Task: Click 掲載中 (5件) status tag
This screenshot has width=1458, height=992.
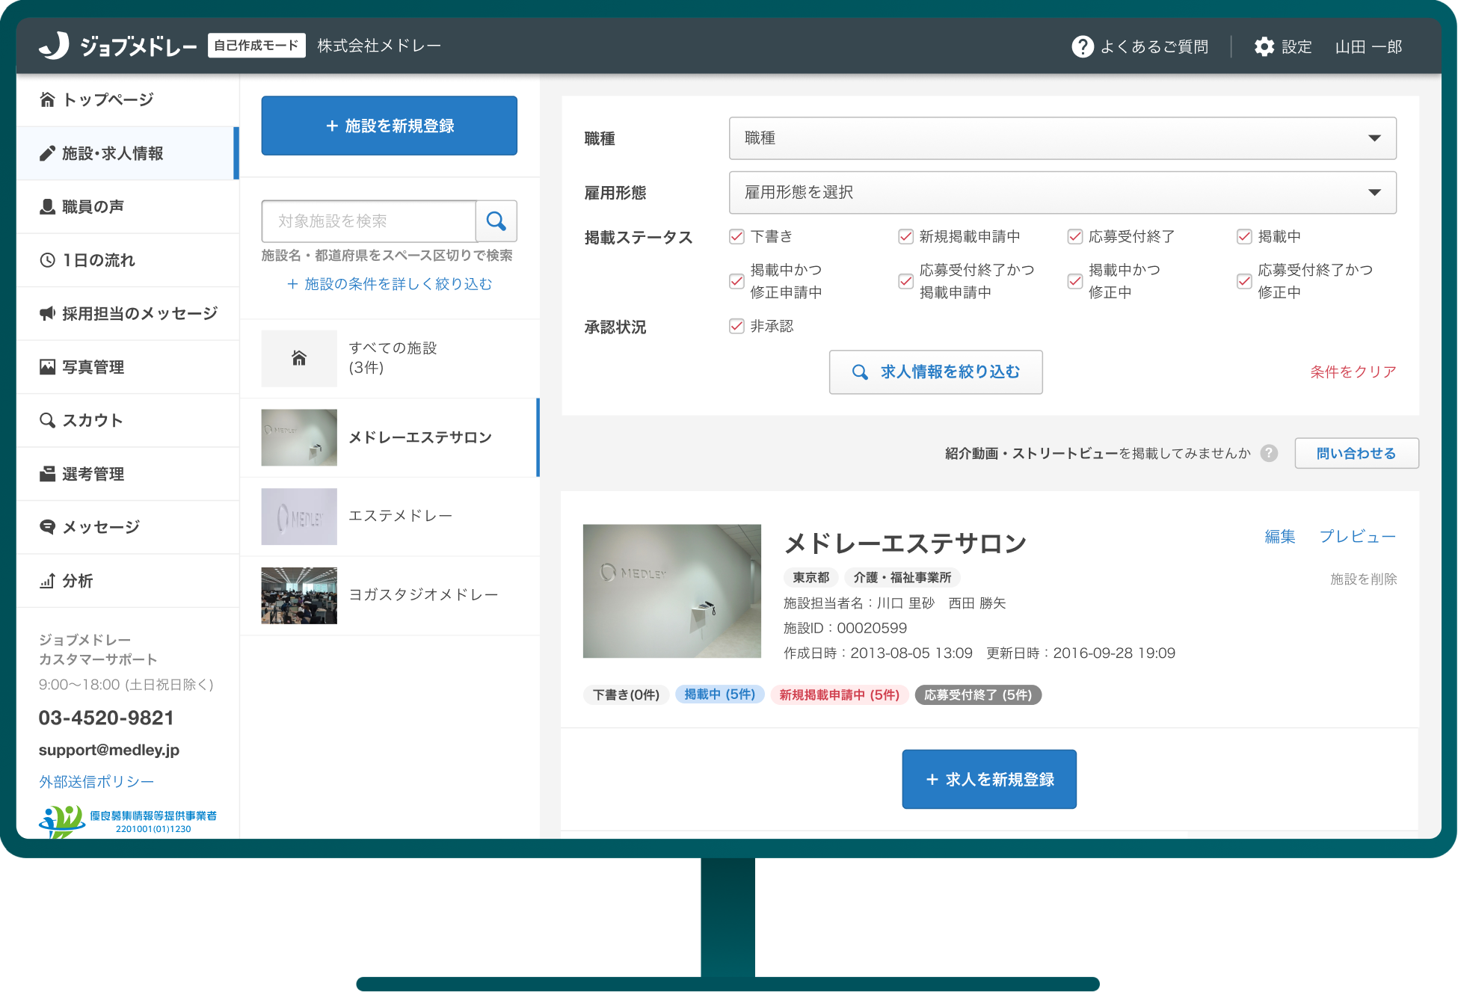Action: click(719, 694)
